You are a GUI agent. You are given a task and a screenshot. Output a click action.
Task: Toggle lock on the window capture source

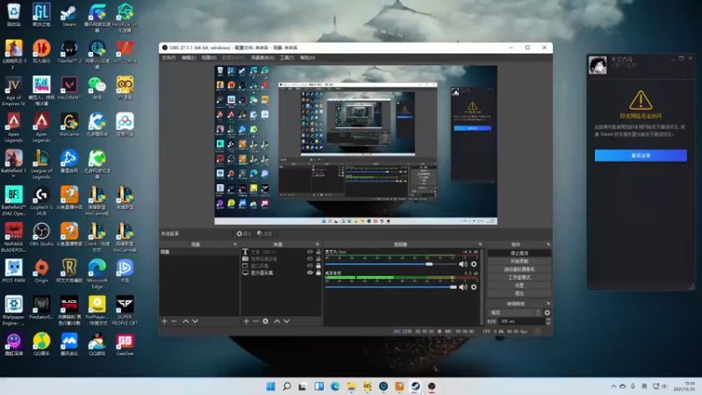click(x=319, y=266)
